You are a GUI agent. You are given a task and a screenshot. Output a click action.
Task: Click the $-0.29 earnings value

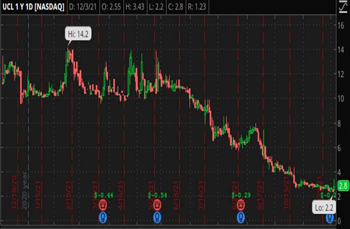pyautogui.click(x=241, y=195)
